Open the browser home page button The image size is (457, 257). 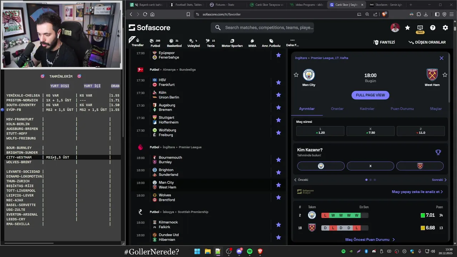[152, 14]
